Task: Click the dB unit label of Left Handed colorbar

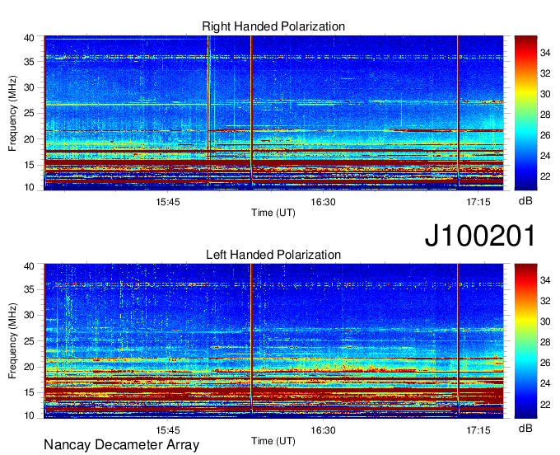Action: (x=525, y=428)
